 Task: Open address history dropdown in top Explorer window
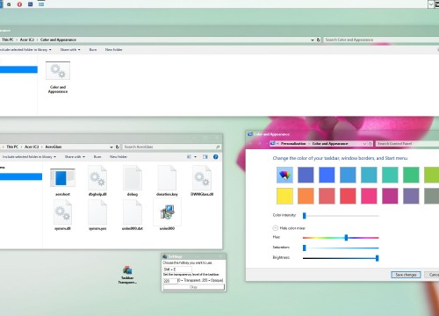pyautogui.click(x=313, y=39)
